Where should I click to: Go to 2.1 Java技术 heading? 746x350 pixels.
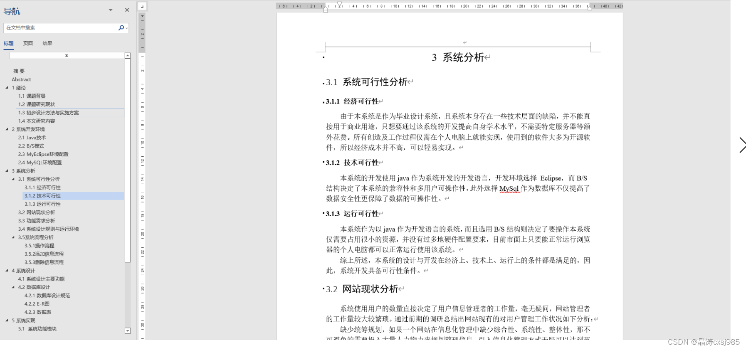pyautogui.click(x=32, y=138)
